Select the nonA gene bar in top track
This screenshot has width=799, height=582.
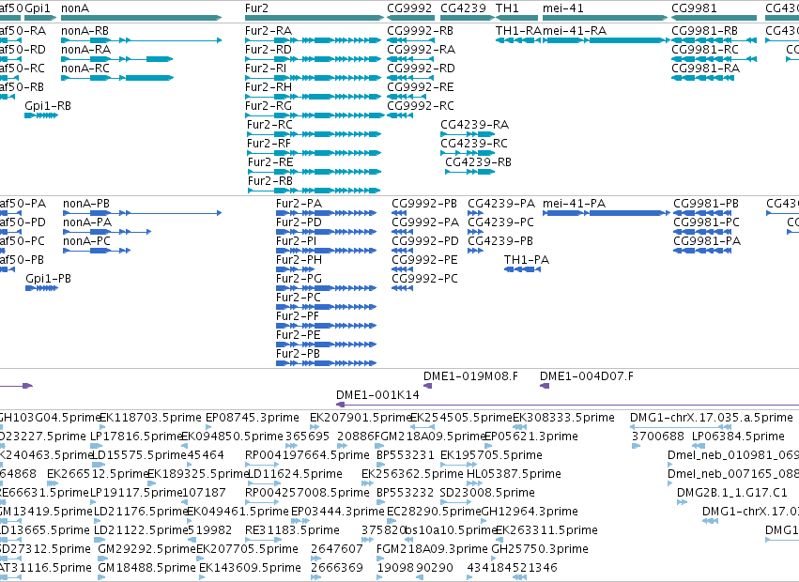click(141, 18)
